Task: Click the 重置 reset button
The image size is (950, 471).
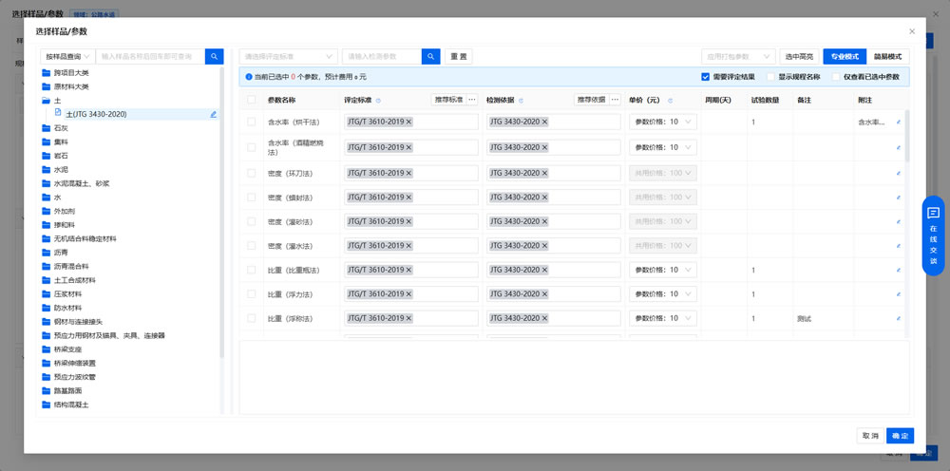Action: [458, 57]
